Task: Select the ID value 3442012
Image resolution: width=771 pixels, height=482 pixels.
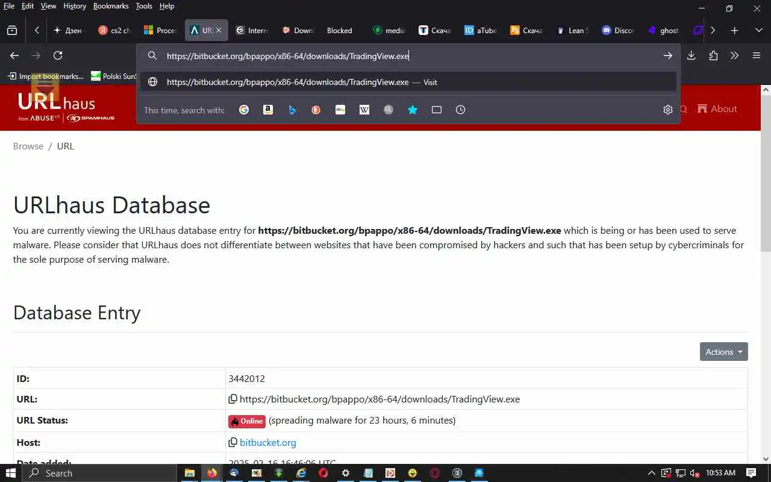Action: tap(246, 378)
